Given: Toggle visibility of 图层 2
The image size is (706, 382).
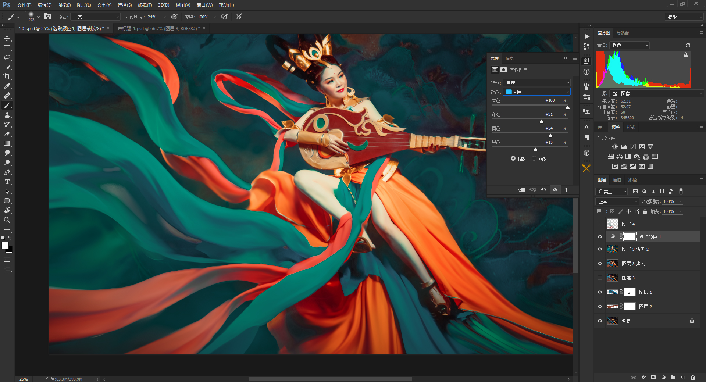Looking at the screenshot, I should pos(600,307).
